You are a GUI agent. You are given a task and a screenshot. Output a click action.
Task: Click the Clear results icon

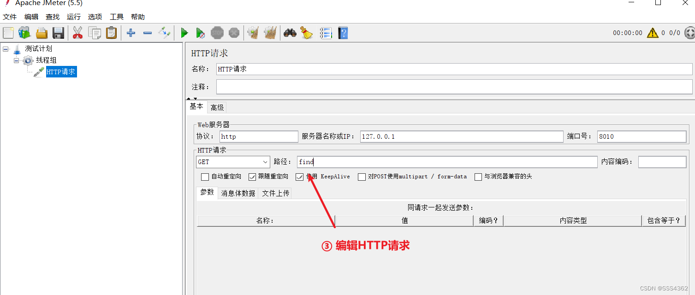point(253,33)
